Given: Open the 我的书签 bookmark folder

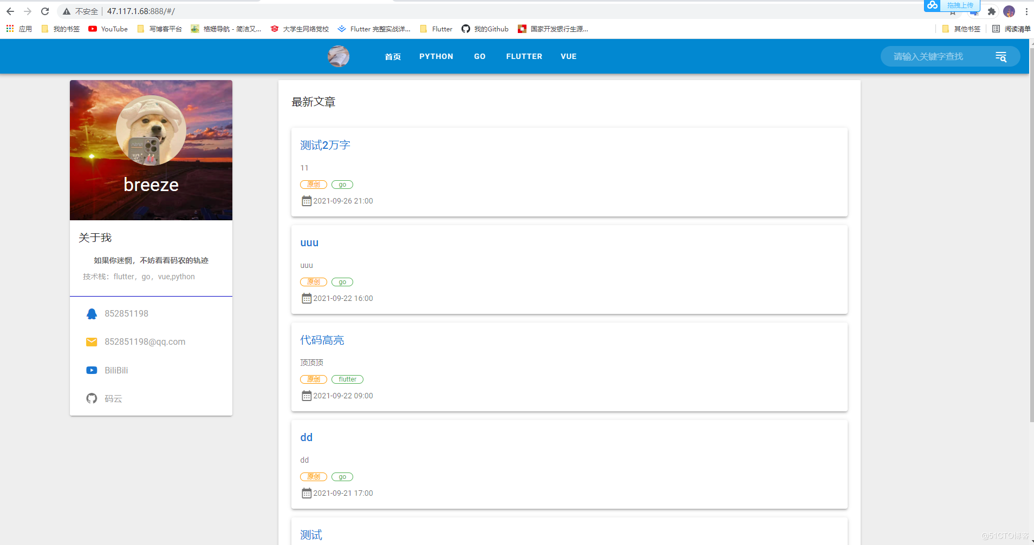Looking at the screenshot, I should tap(60, 29).
